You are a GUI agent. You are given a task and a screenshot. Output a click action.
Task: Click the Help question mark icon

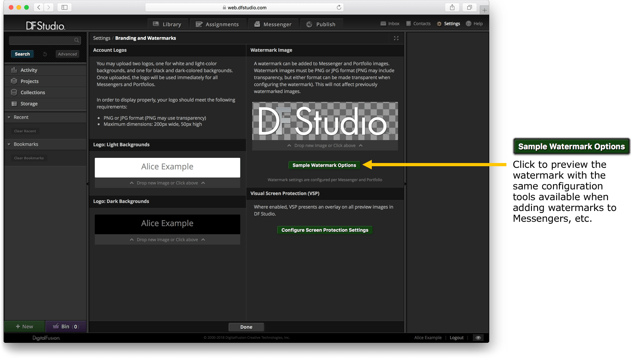tap(468, 24)
